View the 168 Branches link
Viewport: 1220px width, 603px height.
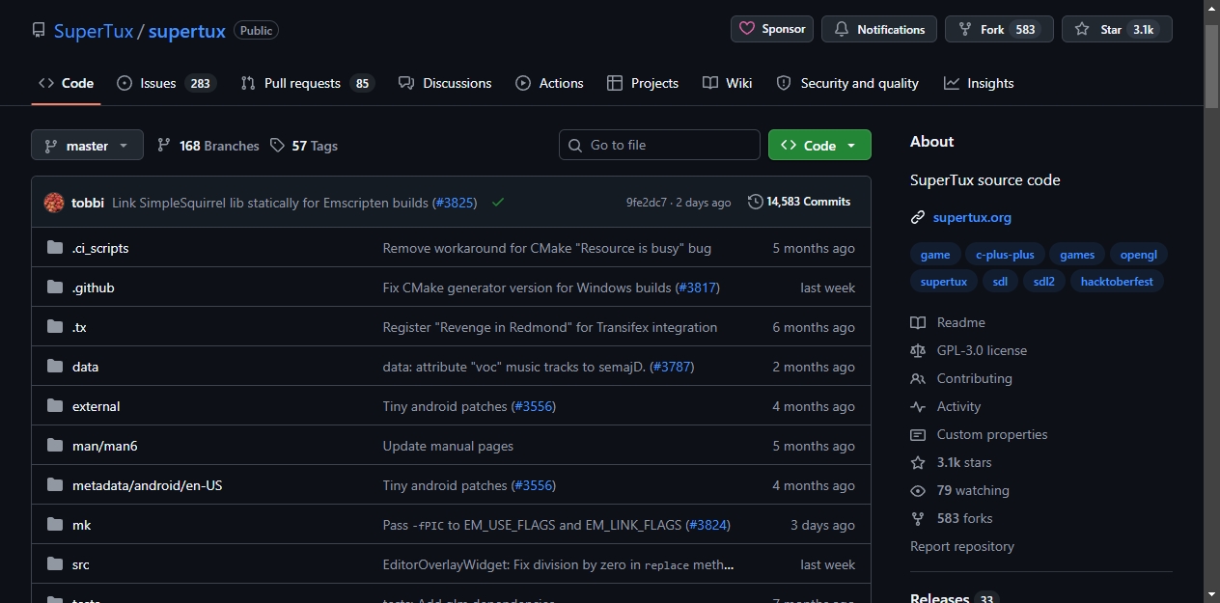208,146
